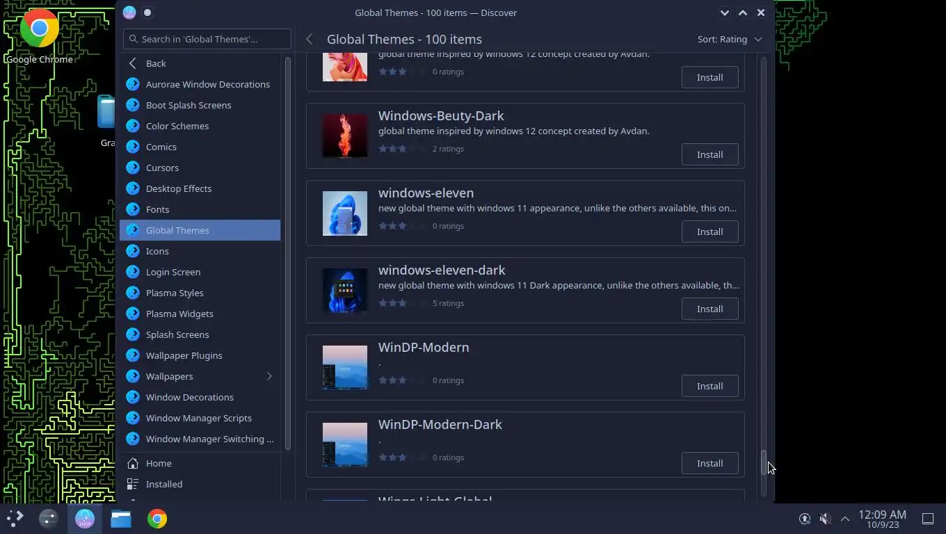Viewport: 946px width, 534px height.
Task: Click the Window Manager Scripts icon
Action: click(x=133, y=418)
